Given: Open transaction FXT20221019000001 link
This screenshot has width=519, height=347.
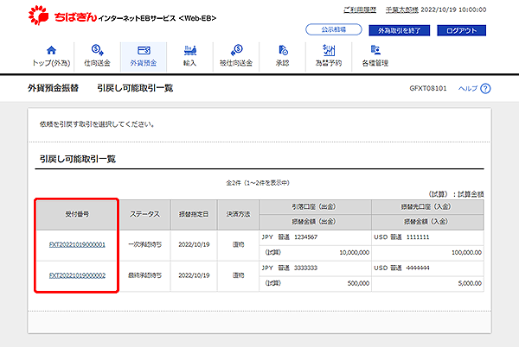Looking at the screenshot, I should point(77,244).
